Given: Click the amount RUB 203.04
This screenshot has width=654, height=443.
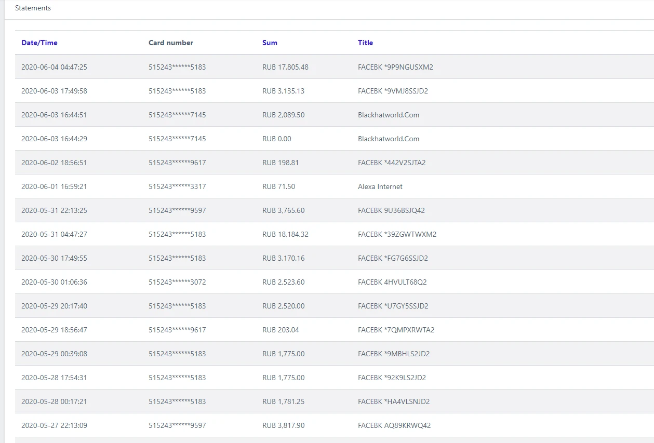Looking at the screenshot, I should [281, 330].
